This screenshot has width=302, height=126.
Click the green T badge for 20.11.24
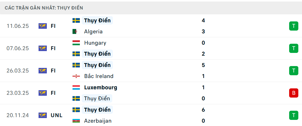pos(293,115)
